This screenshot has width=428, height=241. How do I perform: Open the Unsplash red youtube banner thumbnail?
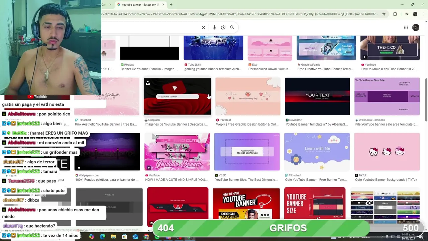coord(177,97)
